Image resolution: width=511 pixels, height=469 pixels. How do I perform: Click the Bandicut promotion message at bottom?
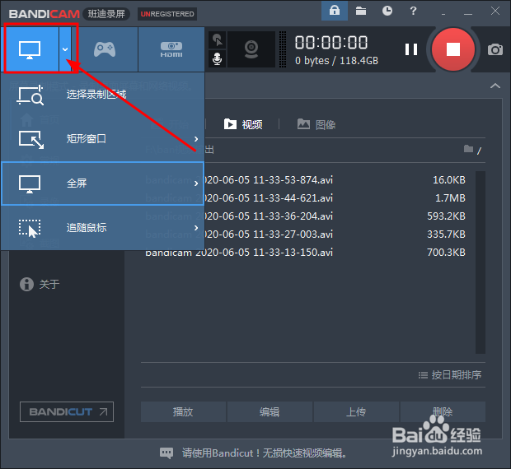coord(265,453)
